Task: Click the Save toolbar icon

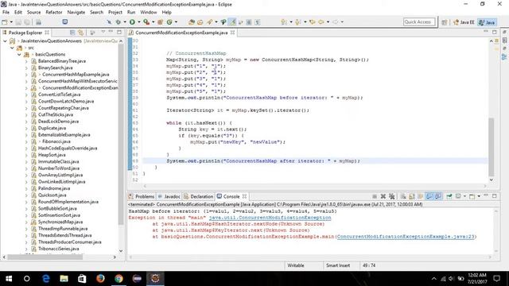Action: [x=18, y=22]
